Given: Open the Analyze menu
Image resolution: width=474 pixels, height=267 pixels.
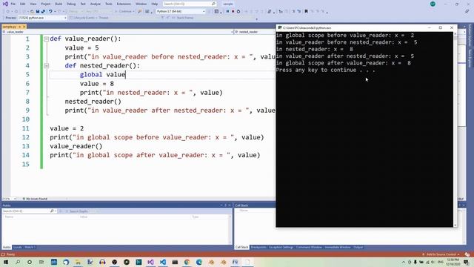Looking at the screenshot, I should [x=96, y=4].
